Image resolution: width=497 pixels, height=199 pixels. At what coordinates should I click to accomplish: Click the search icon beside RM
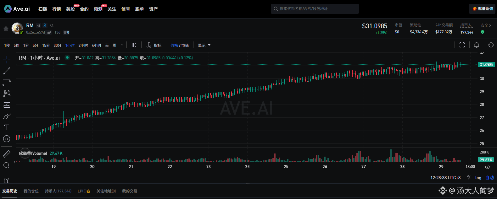(52, 25)
